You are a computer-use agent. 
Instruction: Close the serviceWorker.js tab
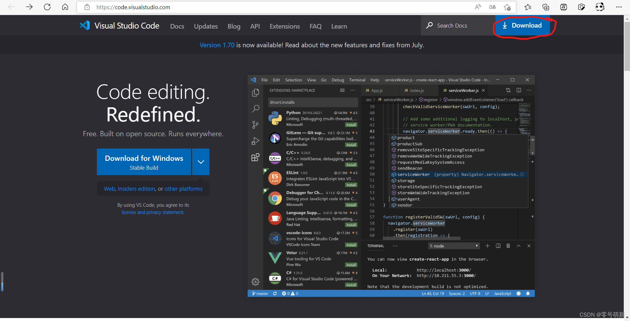click(483, 90)
